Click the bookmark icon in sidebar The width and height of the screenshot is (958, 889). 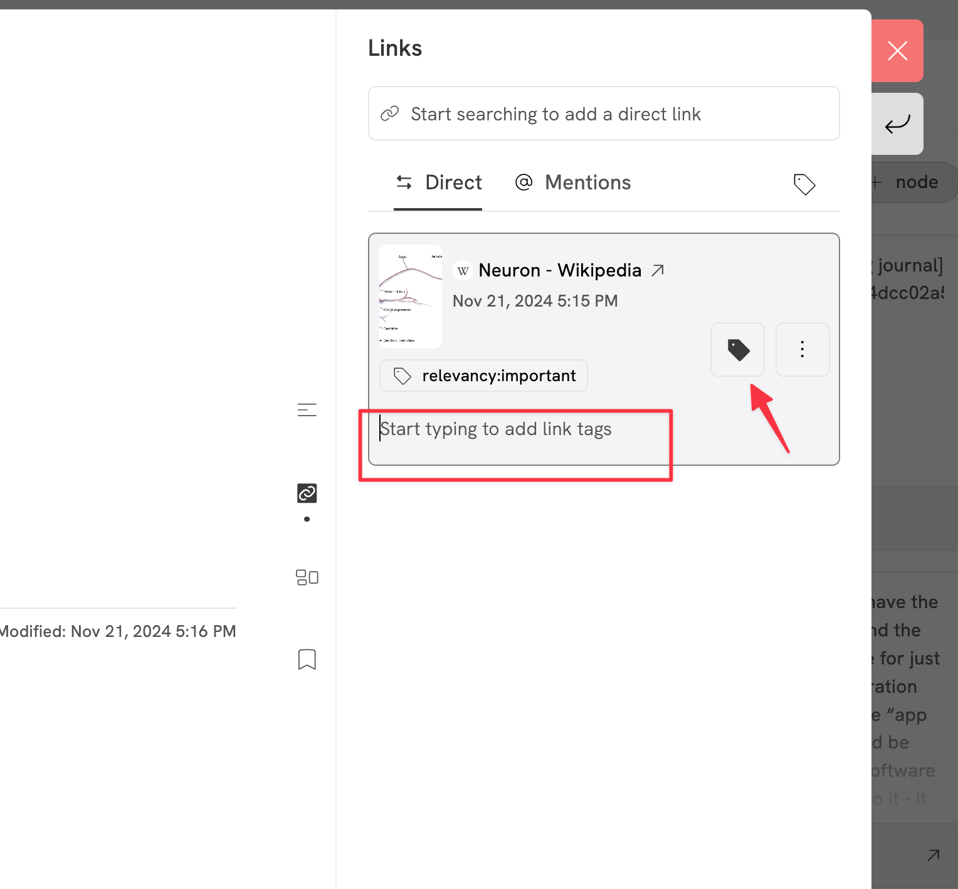[x=307, y=660]
